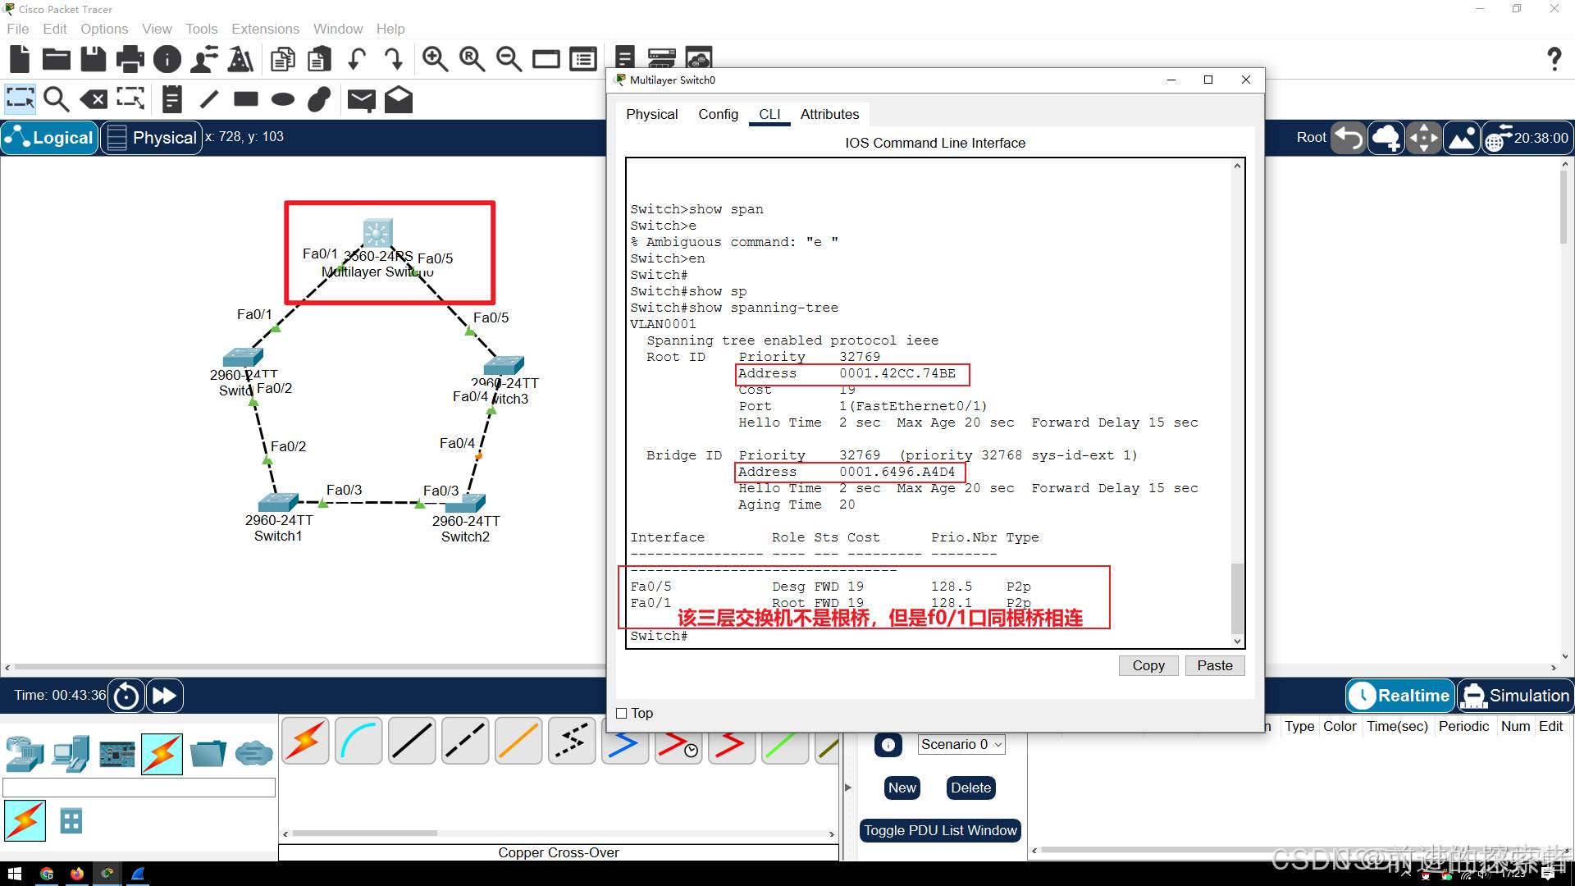
Task: Pick the Console cable connection
Action: (358, 741)
